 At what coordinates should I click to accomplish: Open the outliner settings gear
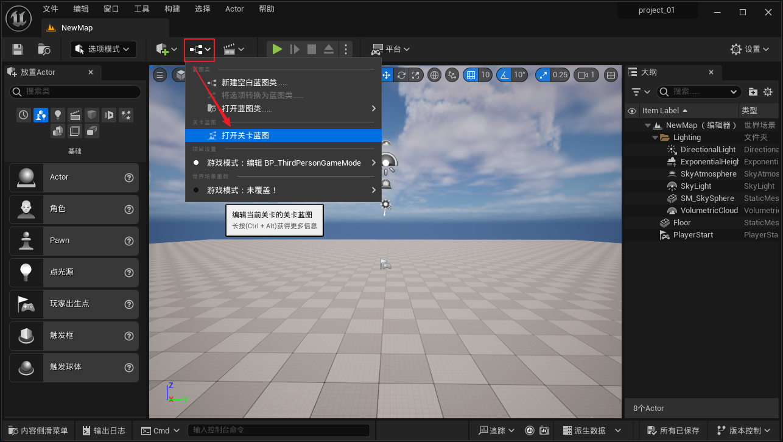(x=768, y=91)
